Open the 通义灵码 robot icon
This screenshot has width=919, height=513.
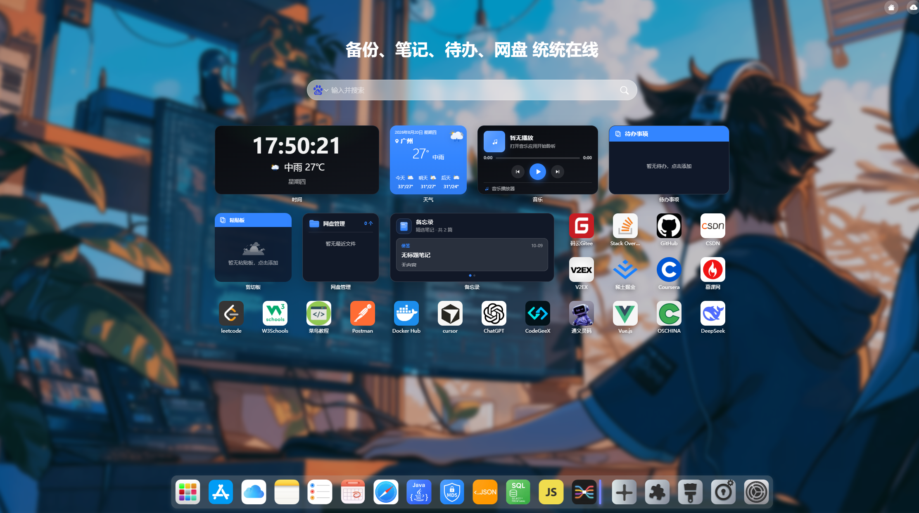pos(581,313)
